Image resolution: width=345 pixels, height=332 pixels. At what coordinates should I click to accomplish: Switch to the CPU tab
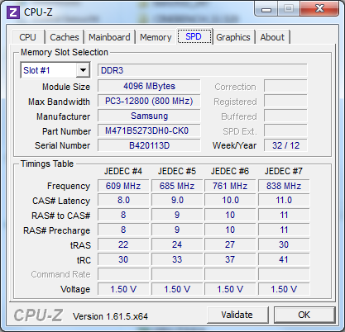(x=27, y=37)
